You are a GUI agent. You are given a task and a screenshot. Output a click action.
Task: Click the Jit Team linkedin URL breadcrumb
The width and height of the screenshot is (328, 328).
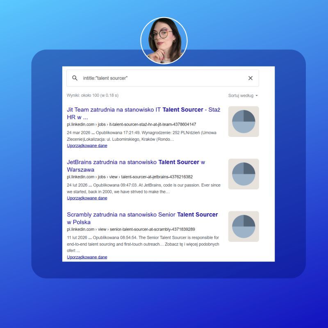point(131,124)
